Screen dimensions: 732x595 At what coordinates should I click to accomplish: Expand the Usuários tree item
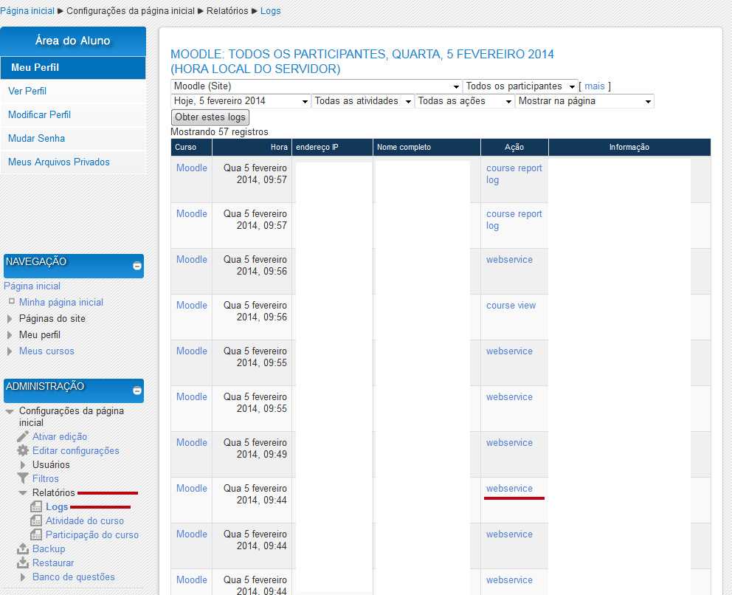point(23,464)
